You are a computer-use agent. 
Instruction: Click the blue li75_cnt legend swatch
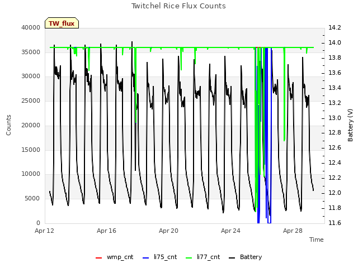[x=145, y=258]
